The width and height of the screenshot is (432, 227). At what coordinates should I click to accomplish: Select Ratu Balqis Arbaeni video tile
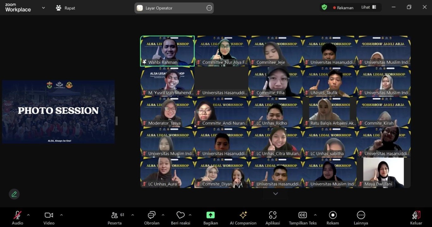[330, 112]
